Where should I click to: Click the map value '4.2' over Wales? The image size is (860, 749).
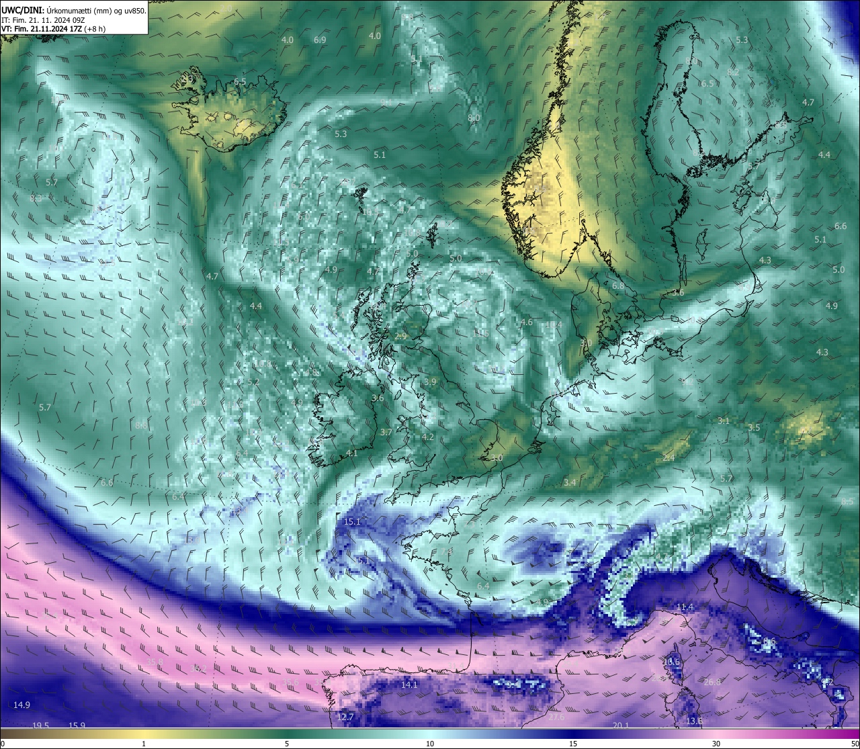[428, 437]
